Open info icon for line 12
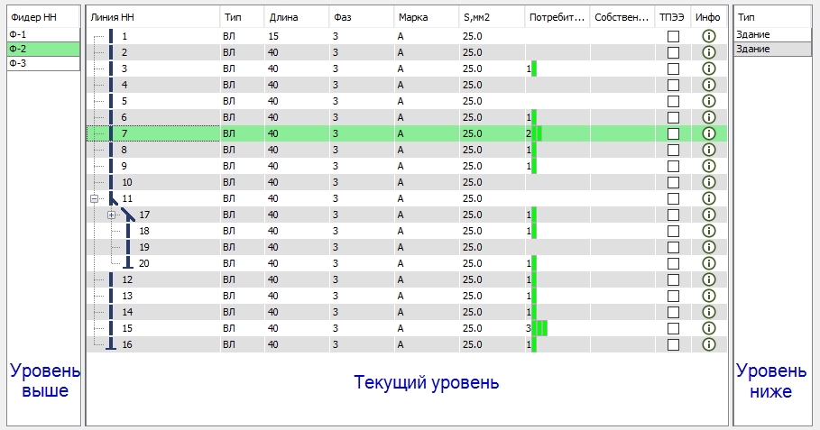Viewport: 820px width, 430px height. 709,279
